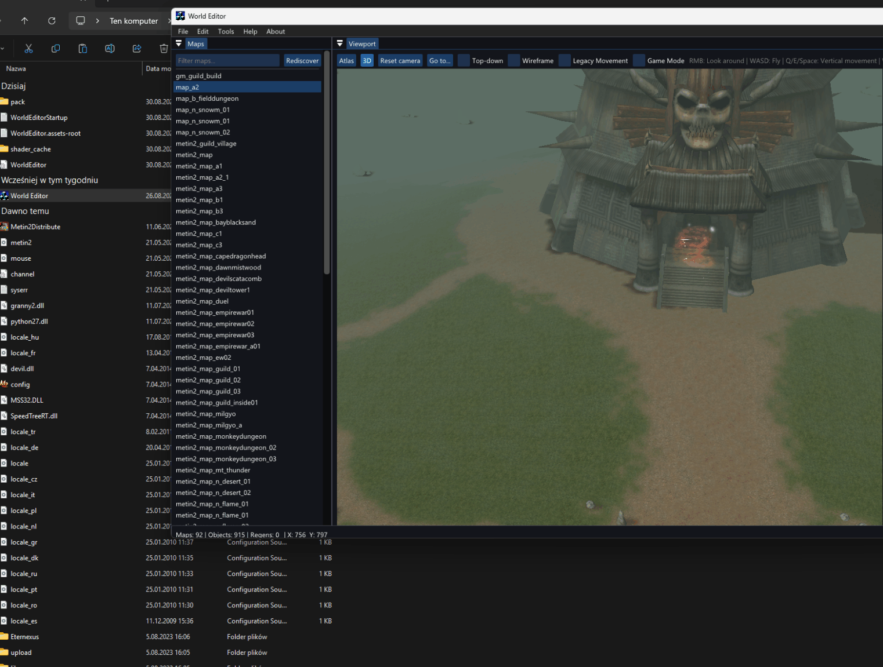Refresh the File Explorer folder view
This screenshot has height=667, width=883.
(x=52, y=21)
